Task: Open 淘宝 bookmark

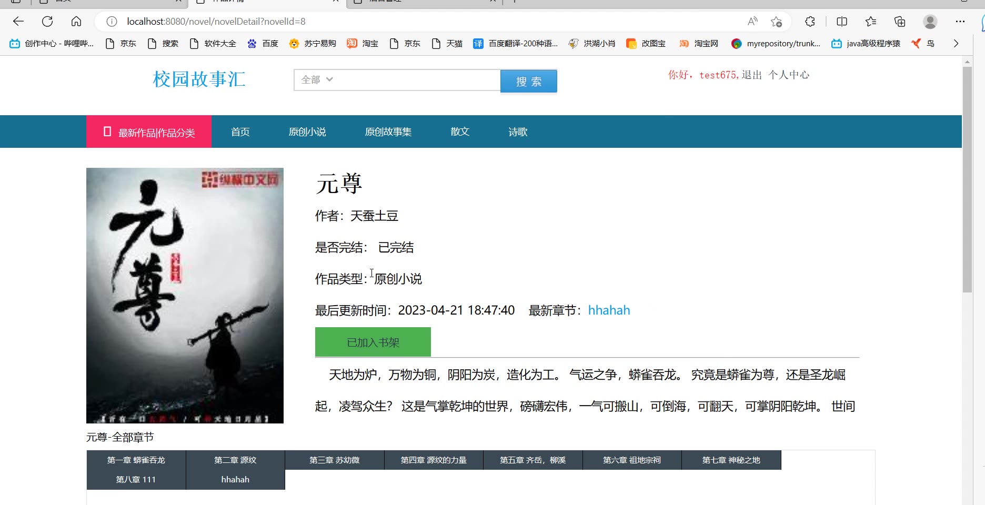Action: tap(363, 44)
